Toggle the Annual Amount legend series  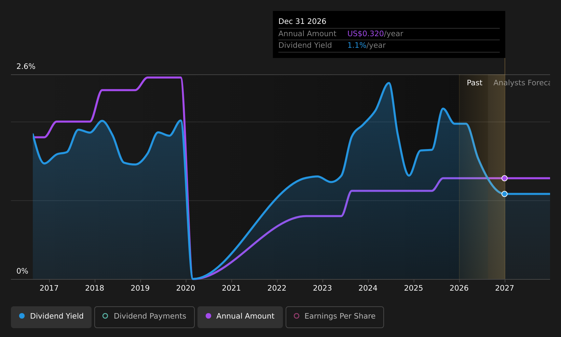(x=240, y=317)
